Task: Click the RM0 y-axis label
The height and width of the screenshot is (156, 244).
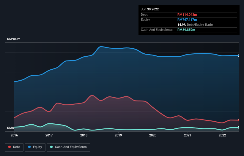Action: pos(11,128)
